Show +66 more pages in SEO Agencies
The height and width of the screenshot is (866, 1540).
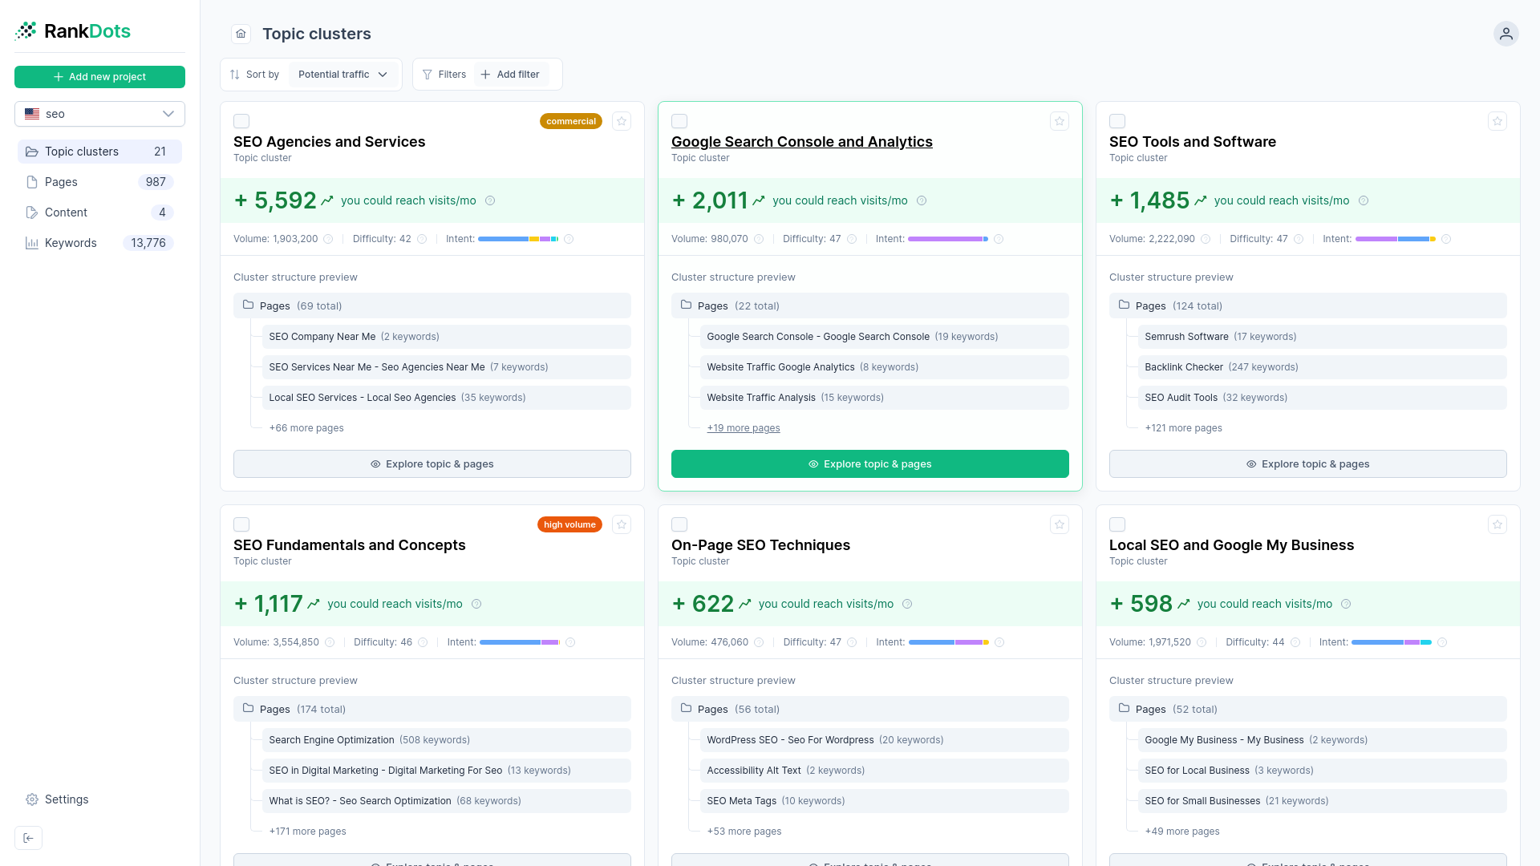306,428
